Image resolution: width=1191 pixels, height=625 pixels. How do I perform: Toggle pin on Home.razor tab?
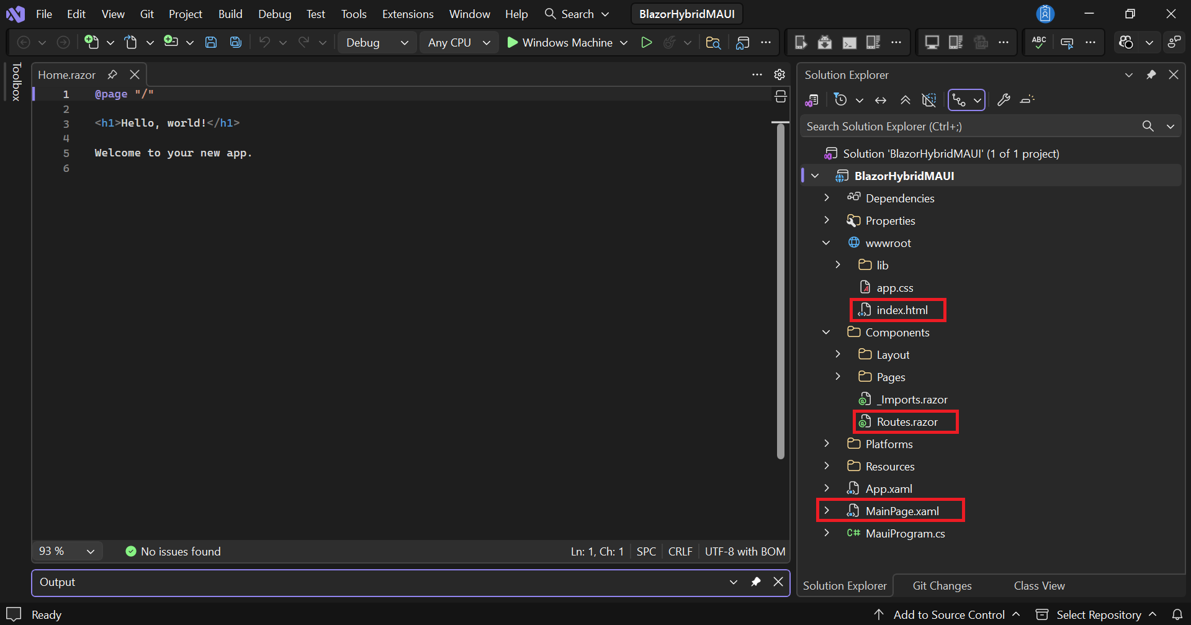pos(112,74)
